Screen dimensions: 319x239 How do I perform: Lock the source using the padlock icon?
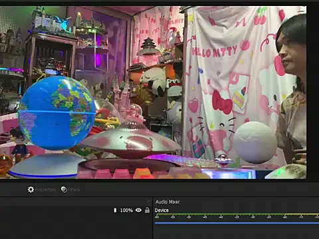pos(147,210)
